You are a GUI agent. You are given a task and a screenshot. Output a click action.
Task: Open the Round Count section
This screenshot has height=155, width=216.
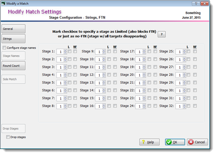(13, 66)
